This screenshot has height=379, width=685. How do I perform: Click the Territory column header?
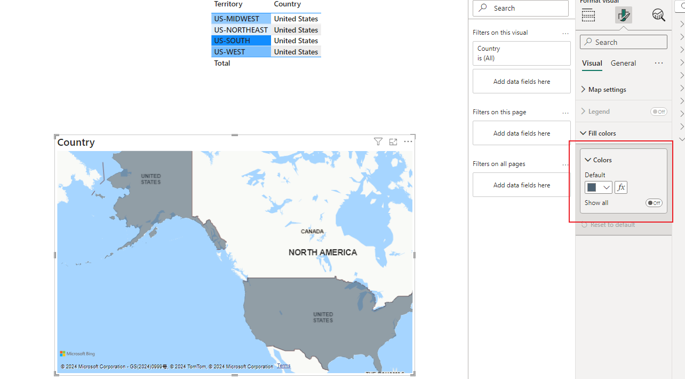tap(228, 4)
